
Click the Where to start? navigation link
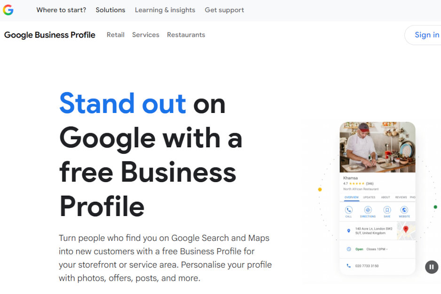[x=61, y=10]
